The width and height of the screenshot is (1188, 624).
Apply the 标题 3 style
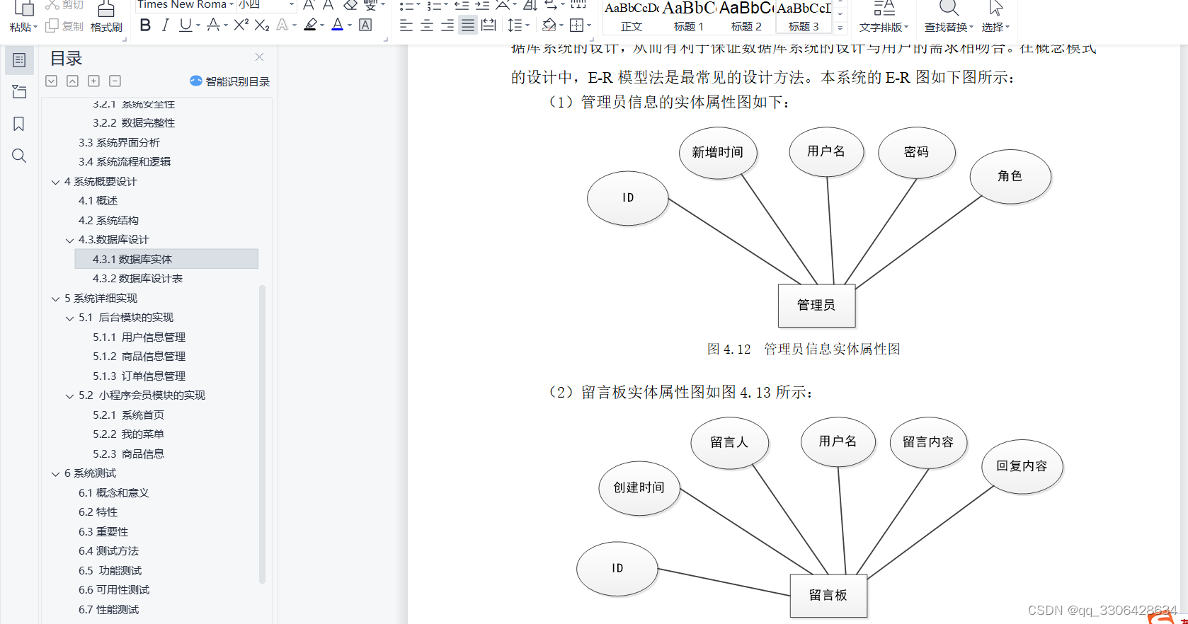[x=804, y=17]
